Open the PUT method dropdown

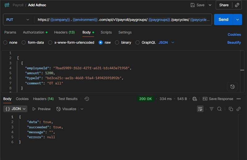click(x=18, y=19)
